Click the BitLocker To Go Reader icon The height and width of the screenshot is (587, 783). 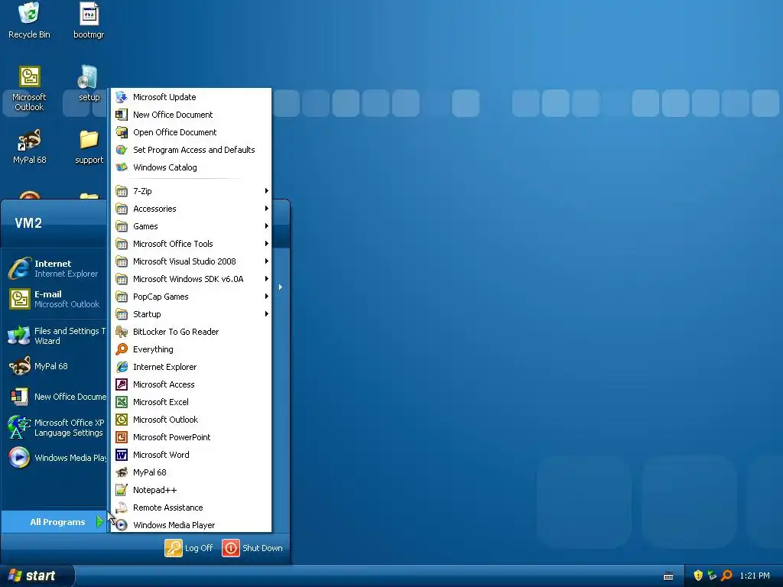(122, 332)
